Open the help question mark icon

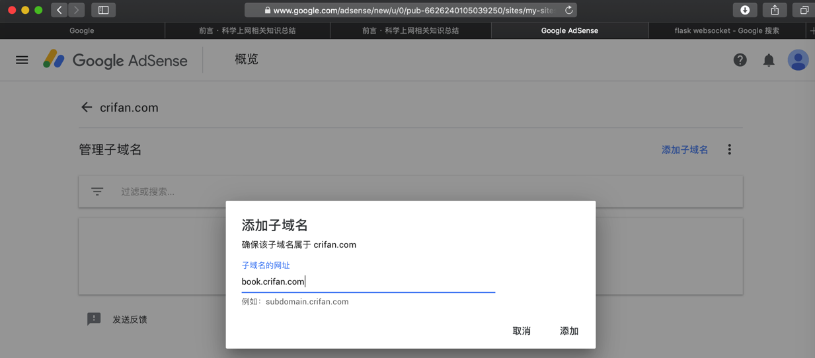pyautogui.click(x=740, y=60)
